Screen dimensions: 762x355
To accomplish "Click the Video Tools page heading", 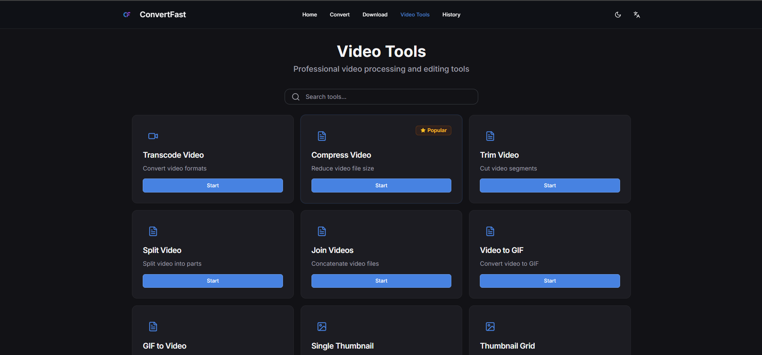I will (x=381, y=52).
